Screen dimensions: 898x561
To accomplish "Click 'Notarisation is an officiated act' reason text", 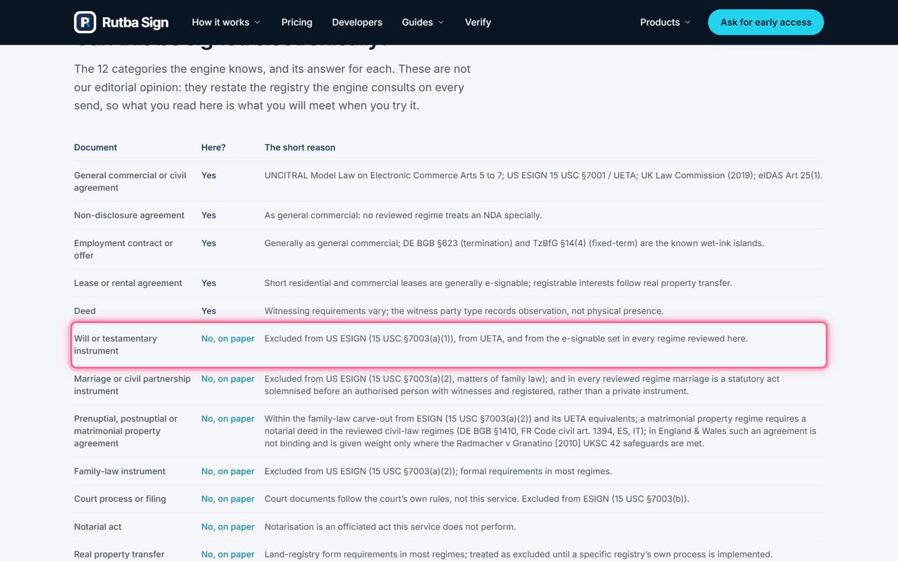I will coord(390,527).
